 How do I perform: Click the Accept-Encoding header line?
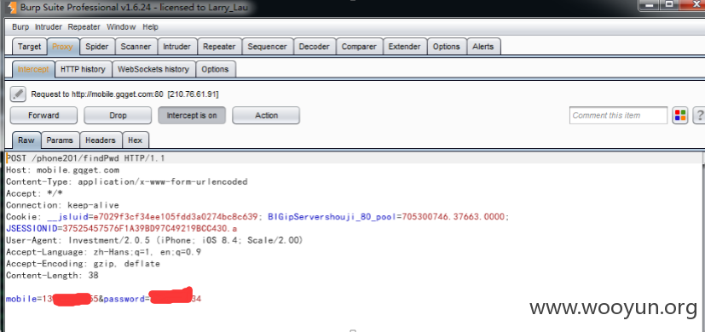point(83,264)
